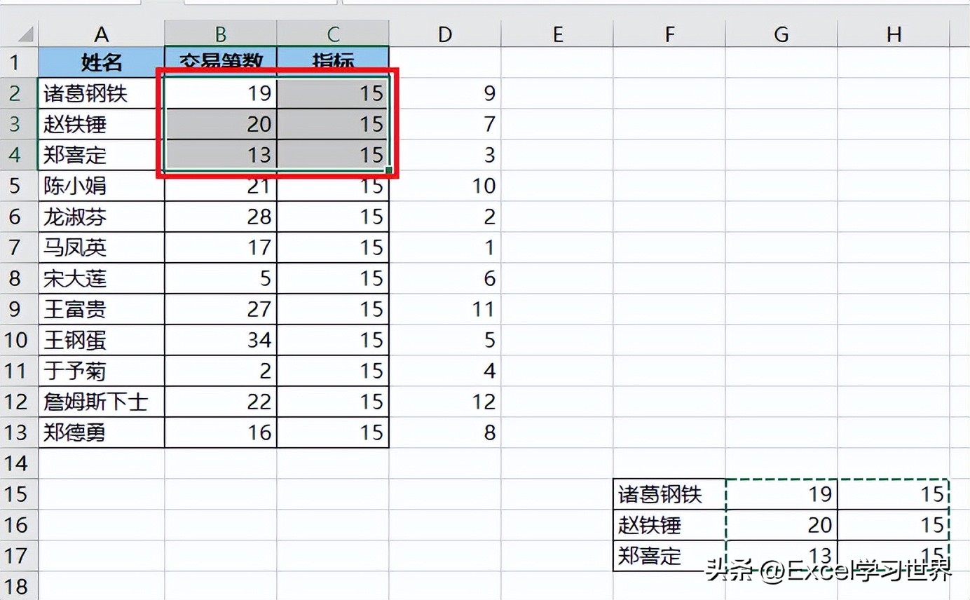Click the 王钢蛋 cell

tap(102, 340)
